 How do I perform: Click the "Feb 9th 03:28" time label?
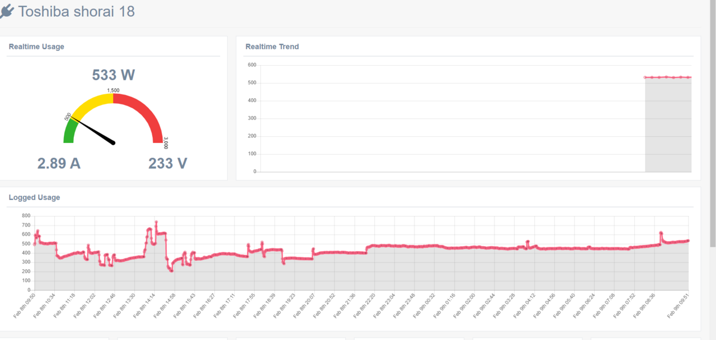coord(505,306)
